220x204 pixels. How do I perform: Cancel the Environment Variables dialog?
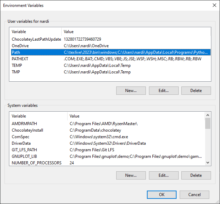[x=194, y=195]
